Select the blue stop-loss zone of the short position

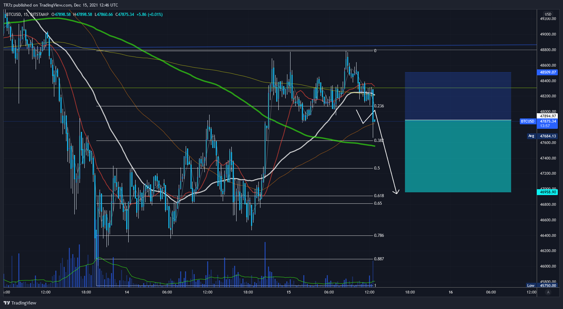click(x=458, y=96)
